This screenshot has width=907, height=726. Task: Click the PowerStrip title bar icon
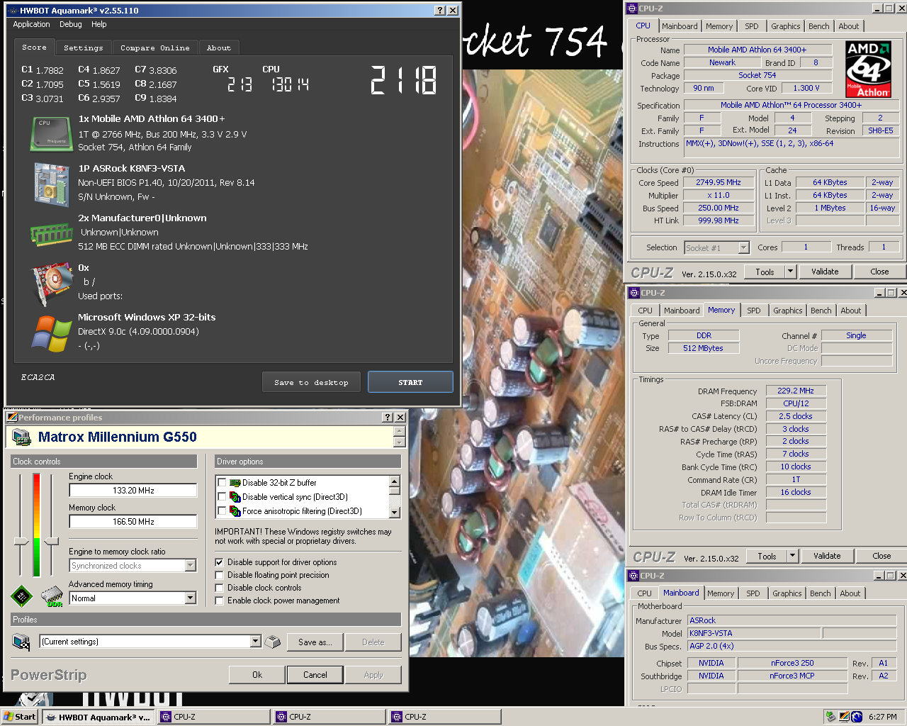click(x=11, y=418)
